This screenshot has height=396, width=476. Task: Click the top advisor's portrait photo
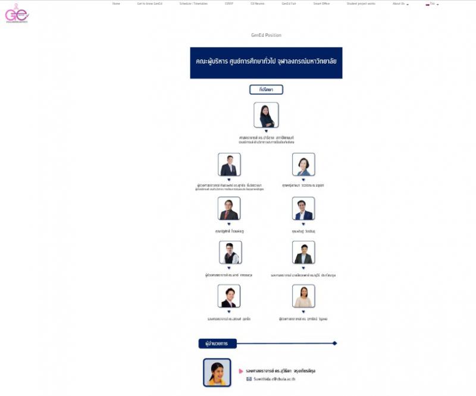pos(266,115)
